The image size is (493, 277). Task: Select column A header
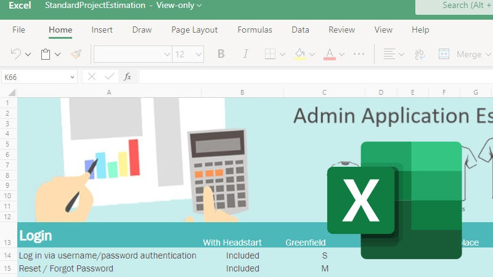coord(109,92)
